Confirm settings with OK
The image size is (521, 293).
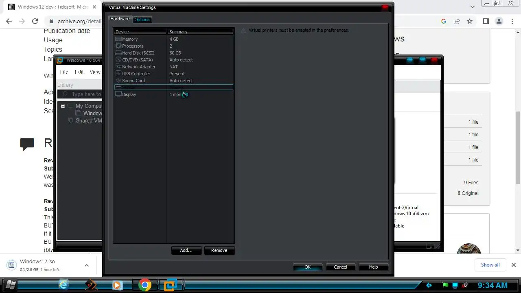pos(308,267)
